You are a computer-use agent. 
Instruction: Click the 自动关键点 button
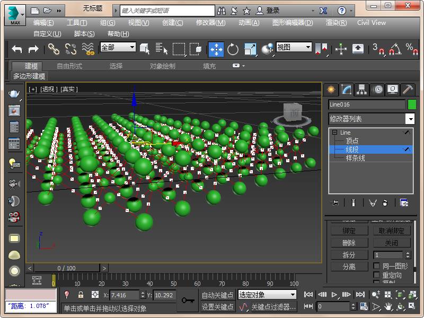pos(217,295)
